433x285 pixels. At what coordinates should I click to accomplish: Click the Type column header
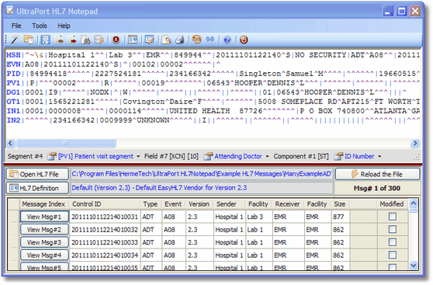[151, 204]
